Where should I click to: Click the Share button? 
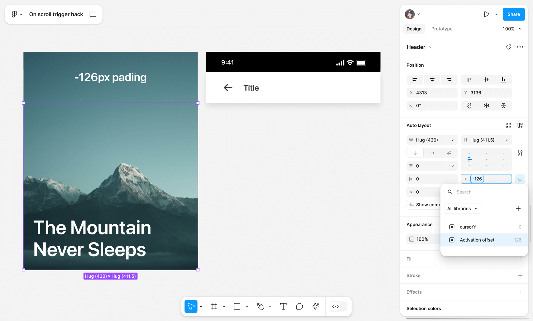(513, 14)
